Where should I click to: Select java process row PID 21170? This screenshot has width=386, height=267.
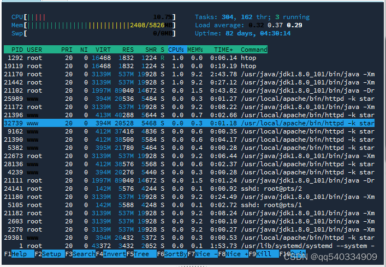click(x=189, y=74)
